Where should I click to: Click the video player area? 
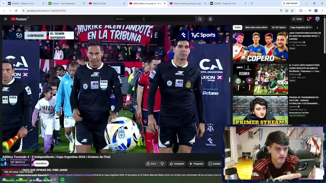116,89
